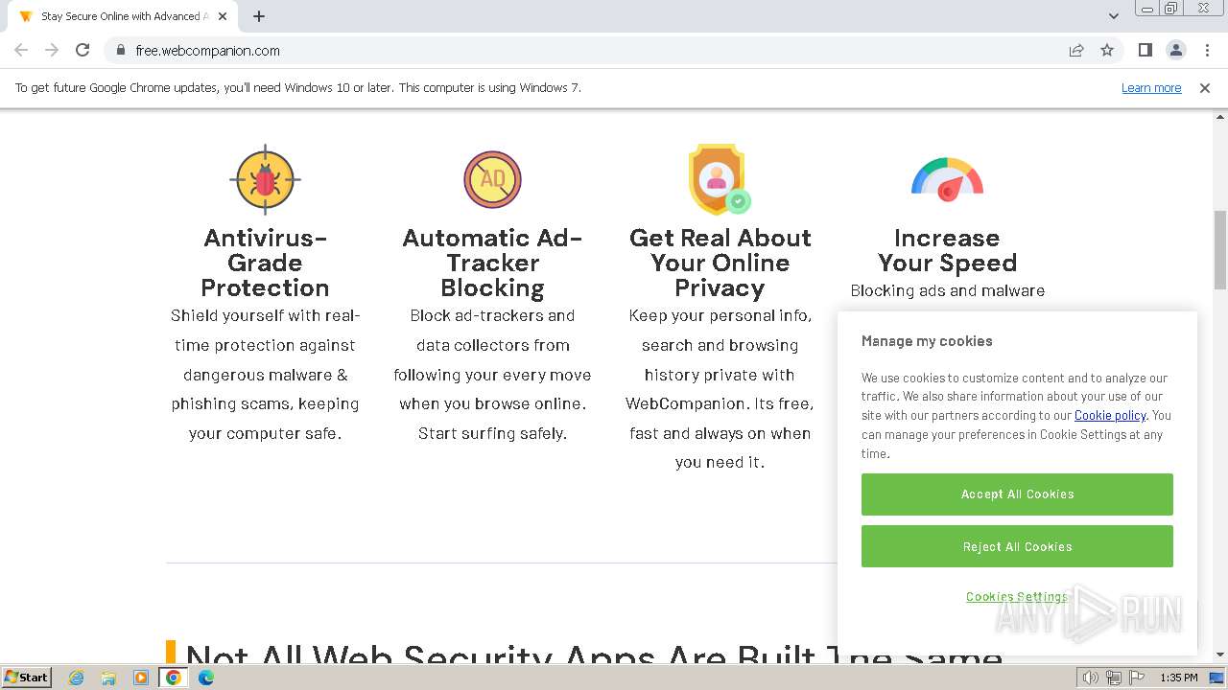Reject All Cookies
Viewport: 1228px width, 690px height.
point(1017,546)
